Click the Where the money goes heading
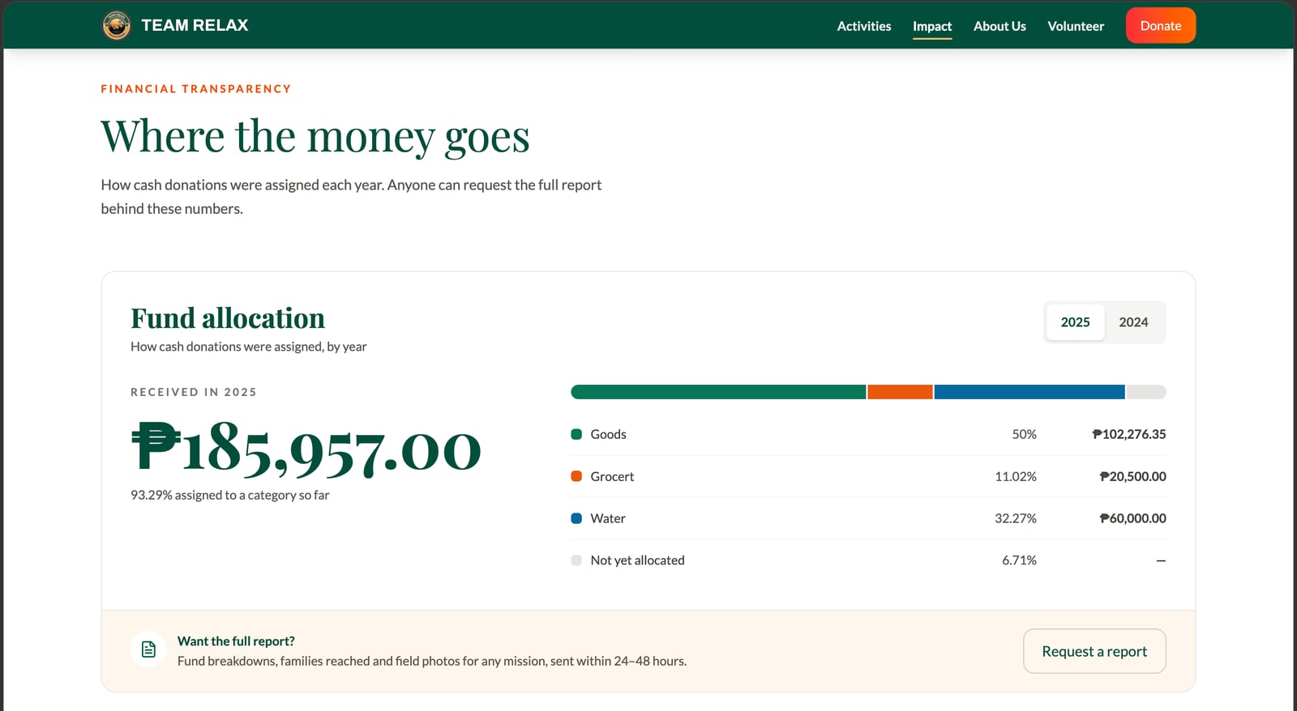 [315, 135]
